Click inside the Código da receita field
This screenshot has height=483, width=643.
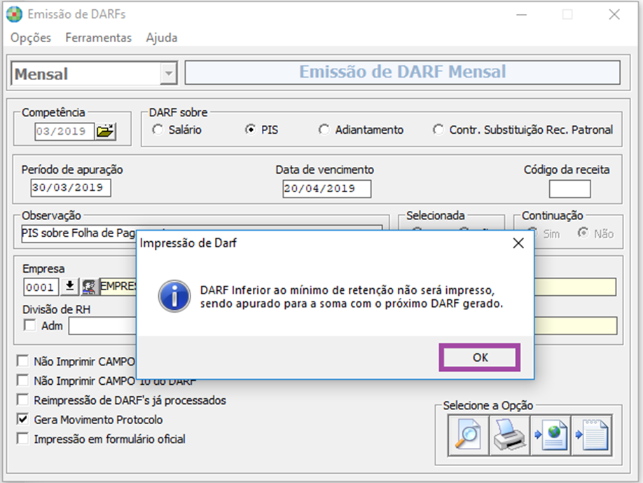[569, 189]
